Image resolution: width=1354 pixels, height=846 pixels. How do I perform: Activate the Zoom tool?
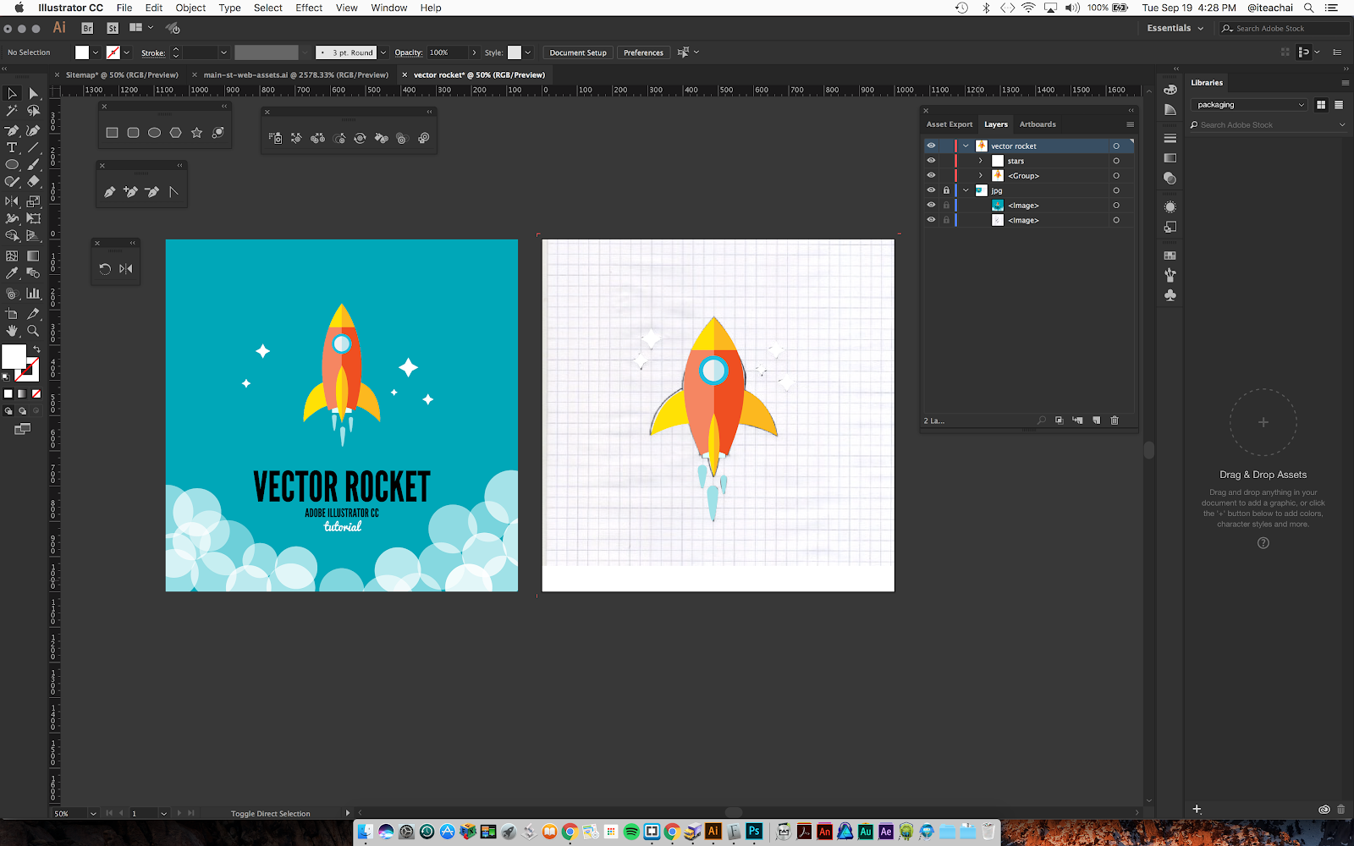pos(33,331)
